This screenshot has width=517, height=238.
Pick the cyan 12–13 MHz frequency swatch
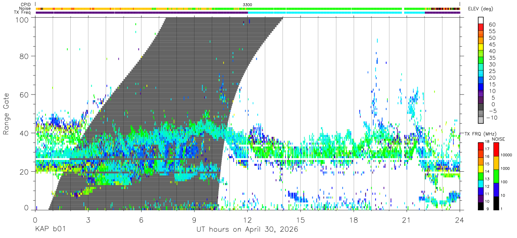click(481, 183)
